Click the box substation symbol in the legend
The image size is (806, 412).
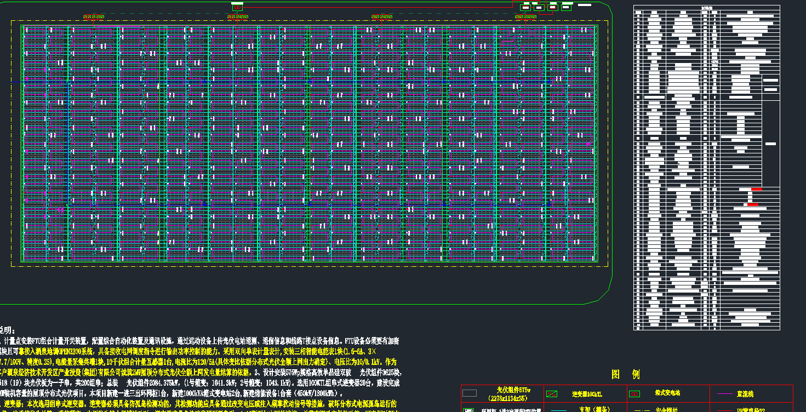(x=635, y=393)
